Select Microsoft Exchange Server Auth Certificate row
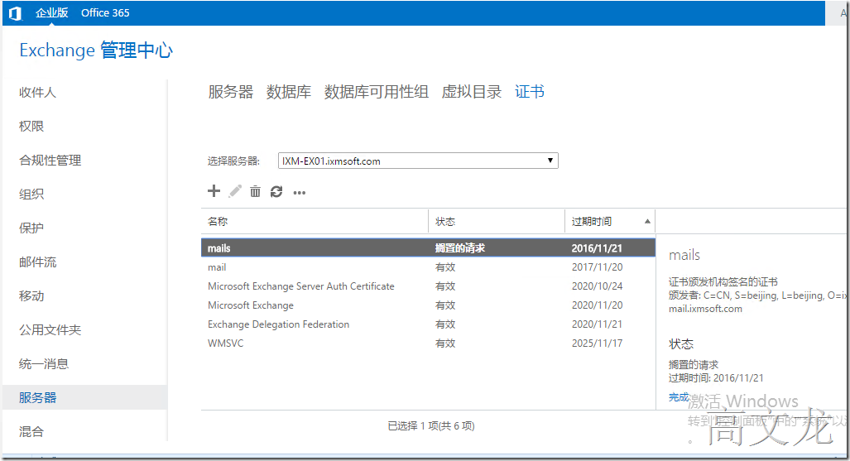The width and height of the screenshot is (850, 461). (x=428, y=286)
